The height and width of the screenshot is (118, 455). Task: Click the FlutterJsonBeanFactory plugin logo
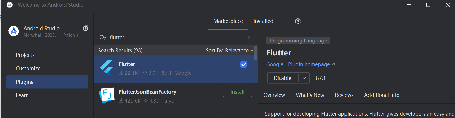pyautogui.click(x=106, y=95)
